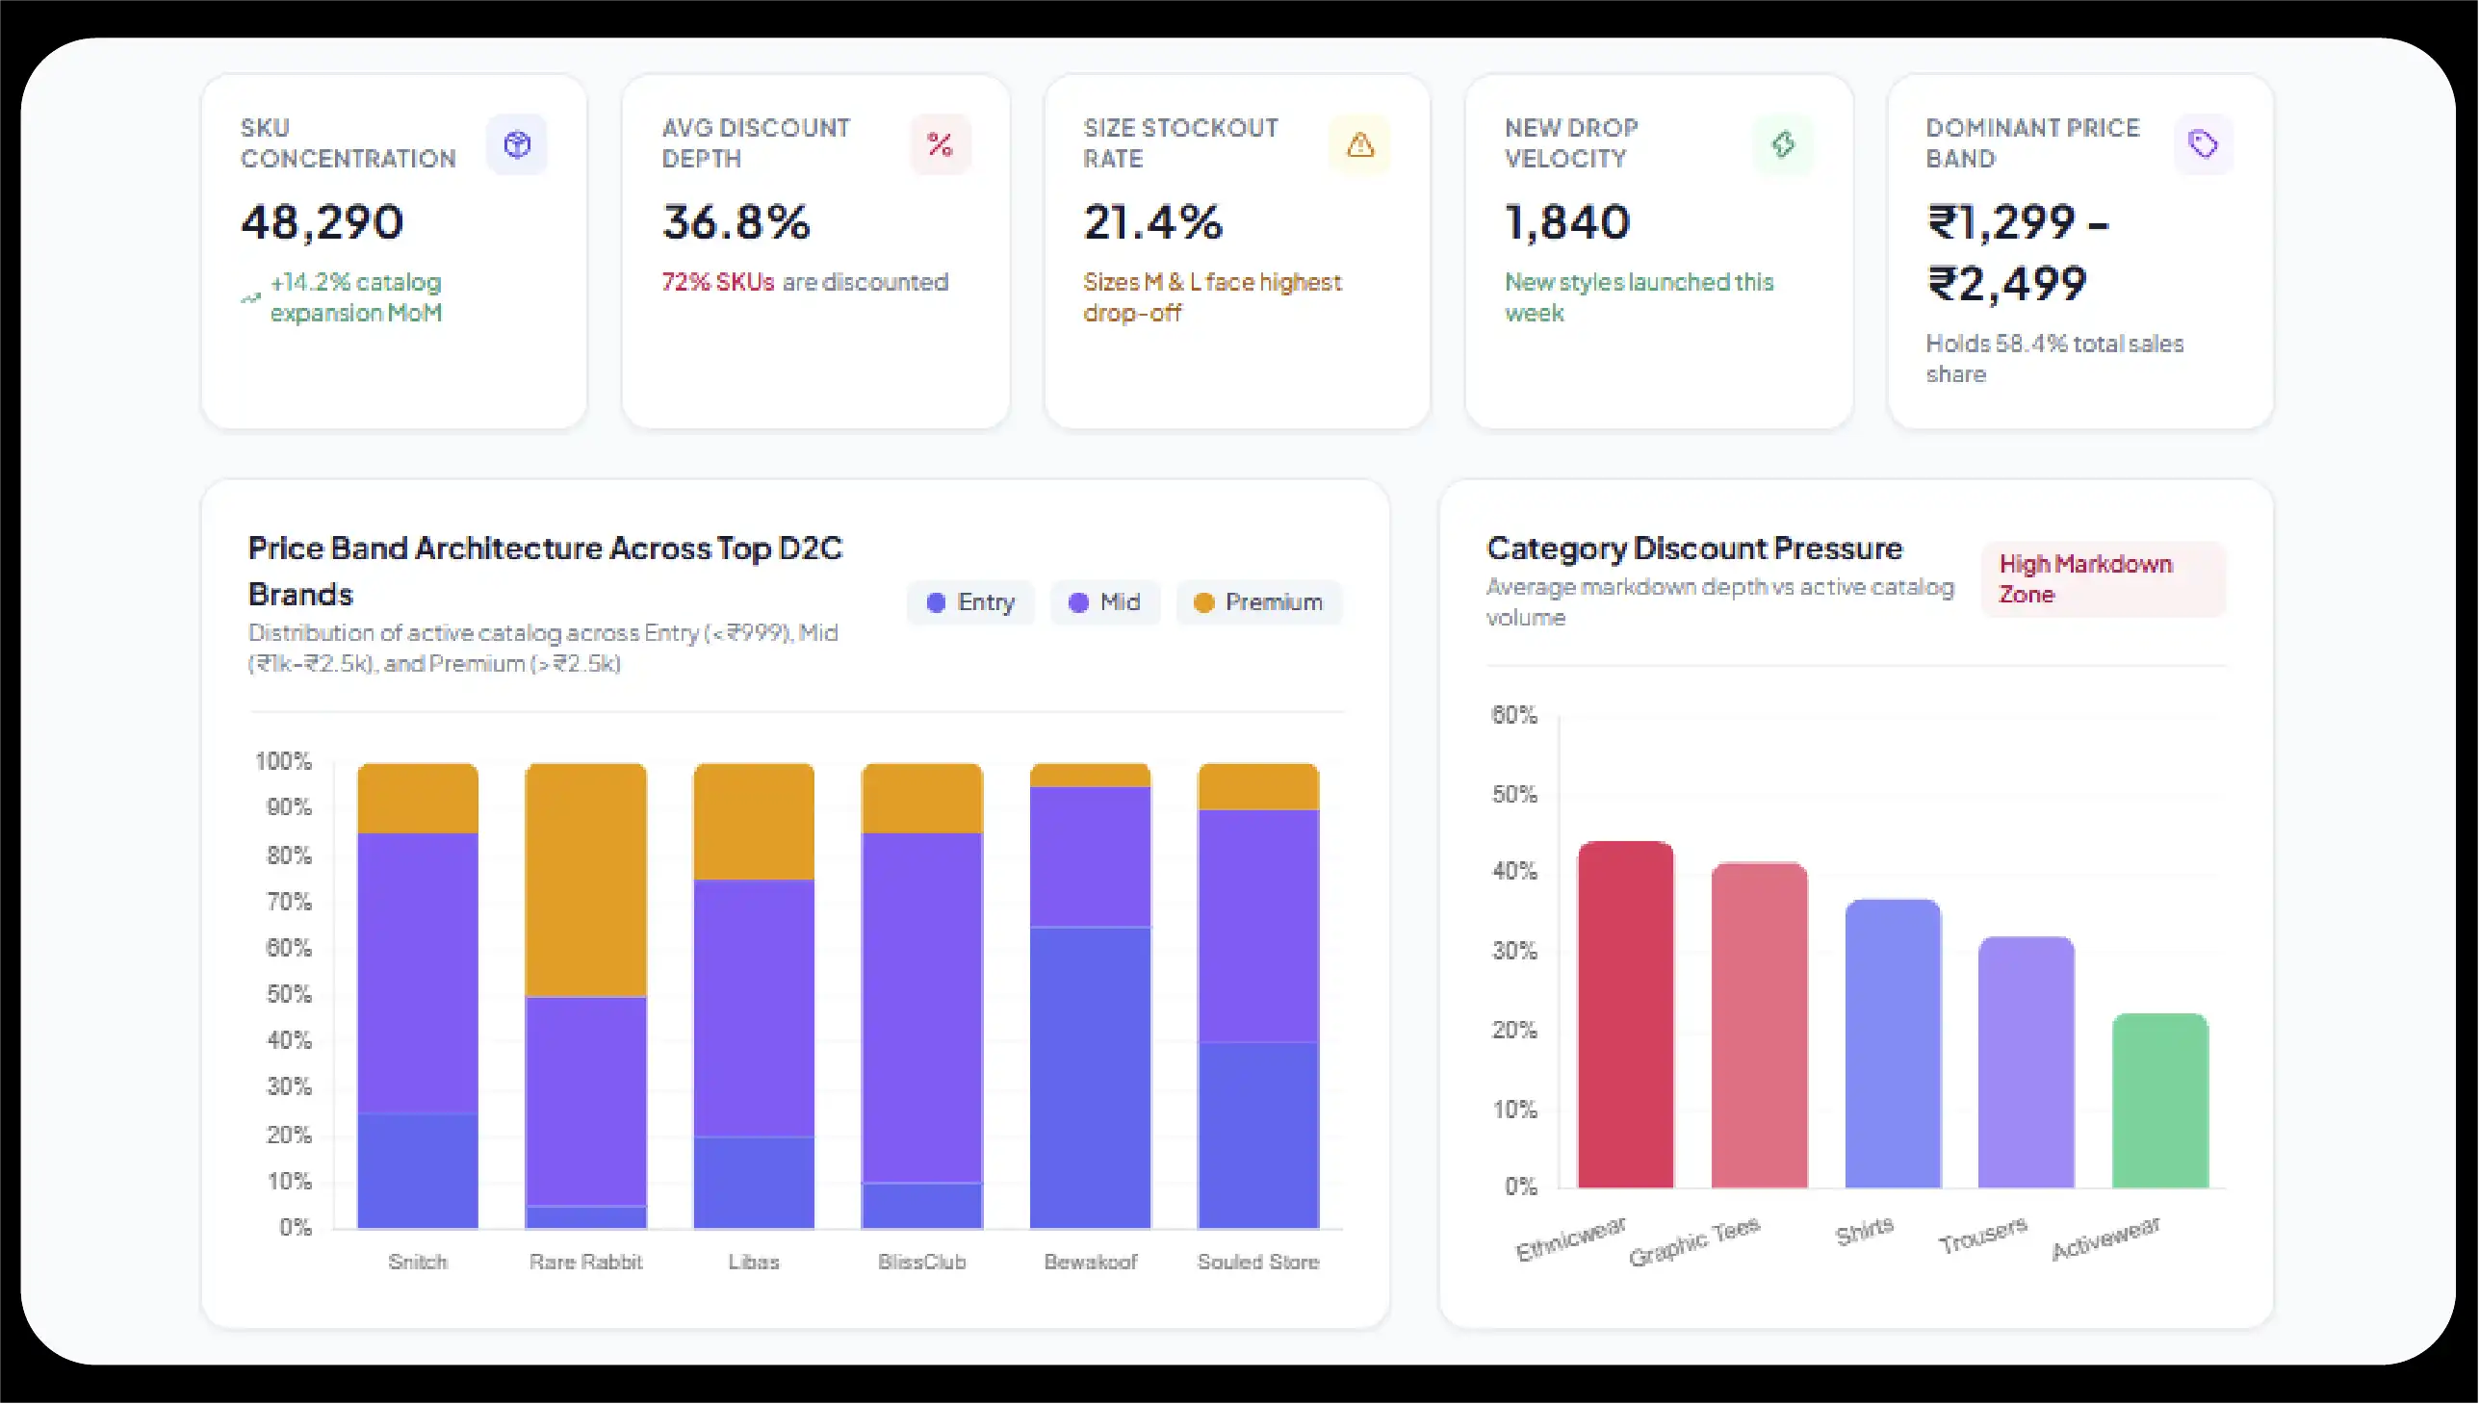Click Rare Rabbit's Premium orange segment
The image size is (2479, 1404).
tap(585, 880)
